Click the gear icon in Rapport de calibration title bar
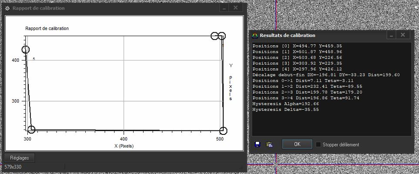The width and height of the screenshot is (419, 174). (x=7, y=8)
